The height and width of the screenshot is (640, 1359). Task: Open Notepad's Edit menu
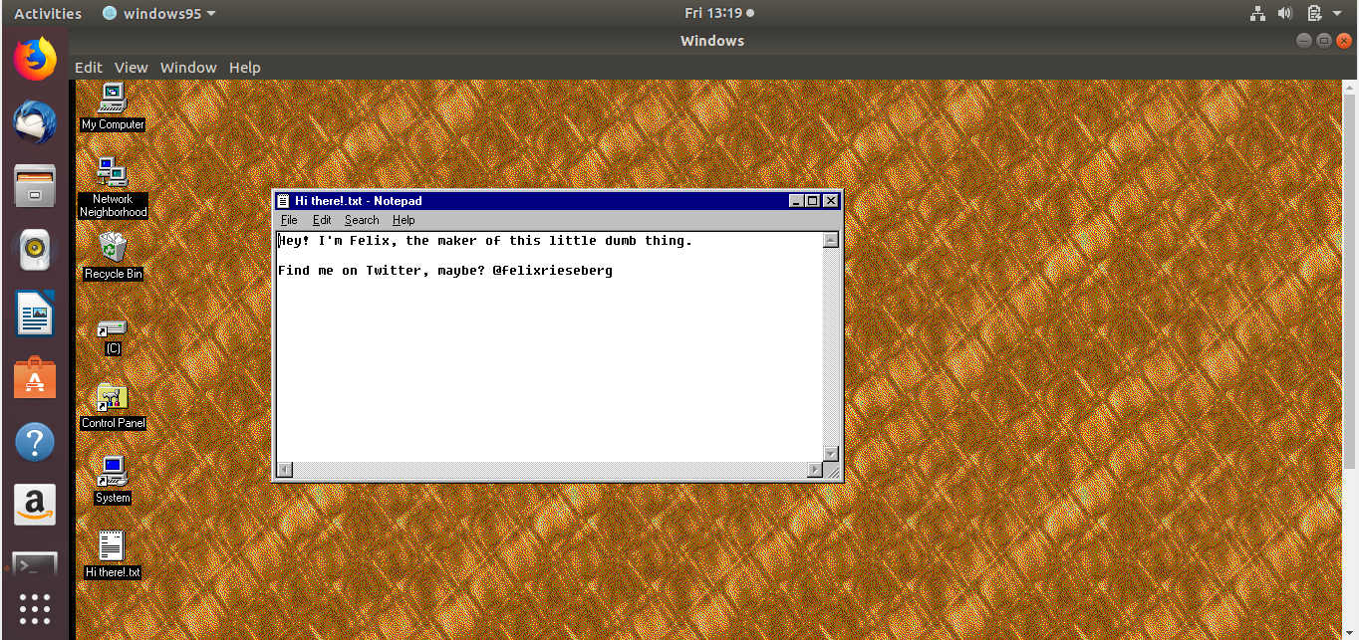321,220
